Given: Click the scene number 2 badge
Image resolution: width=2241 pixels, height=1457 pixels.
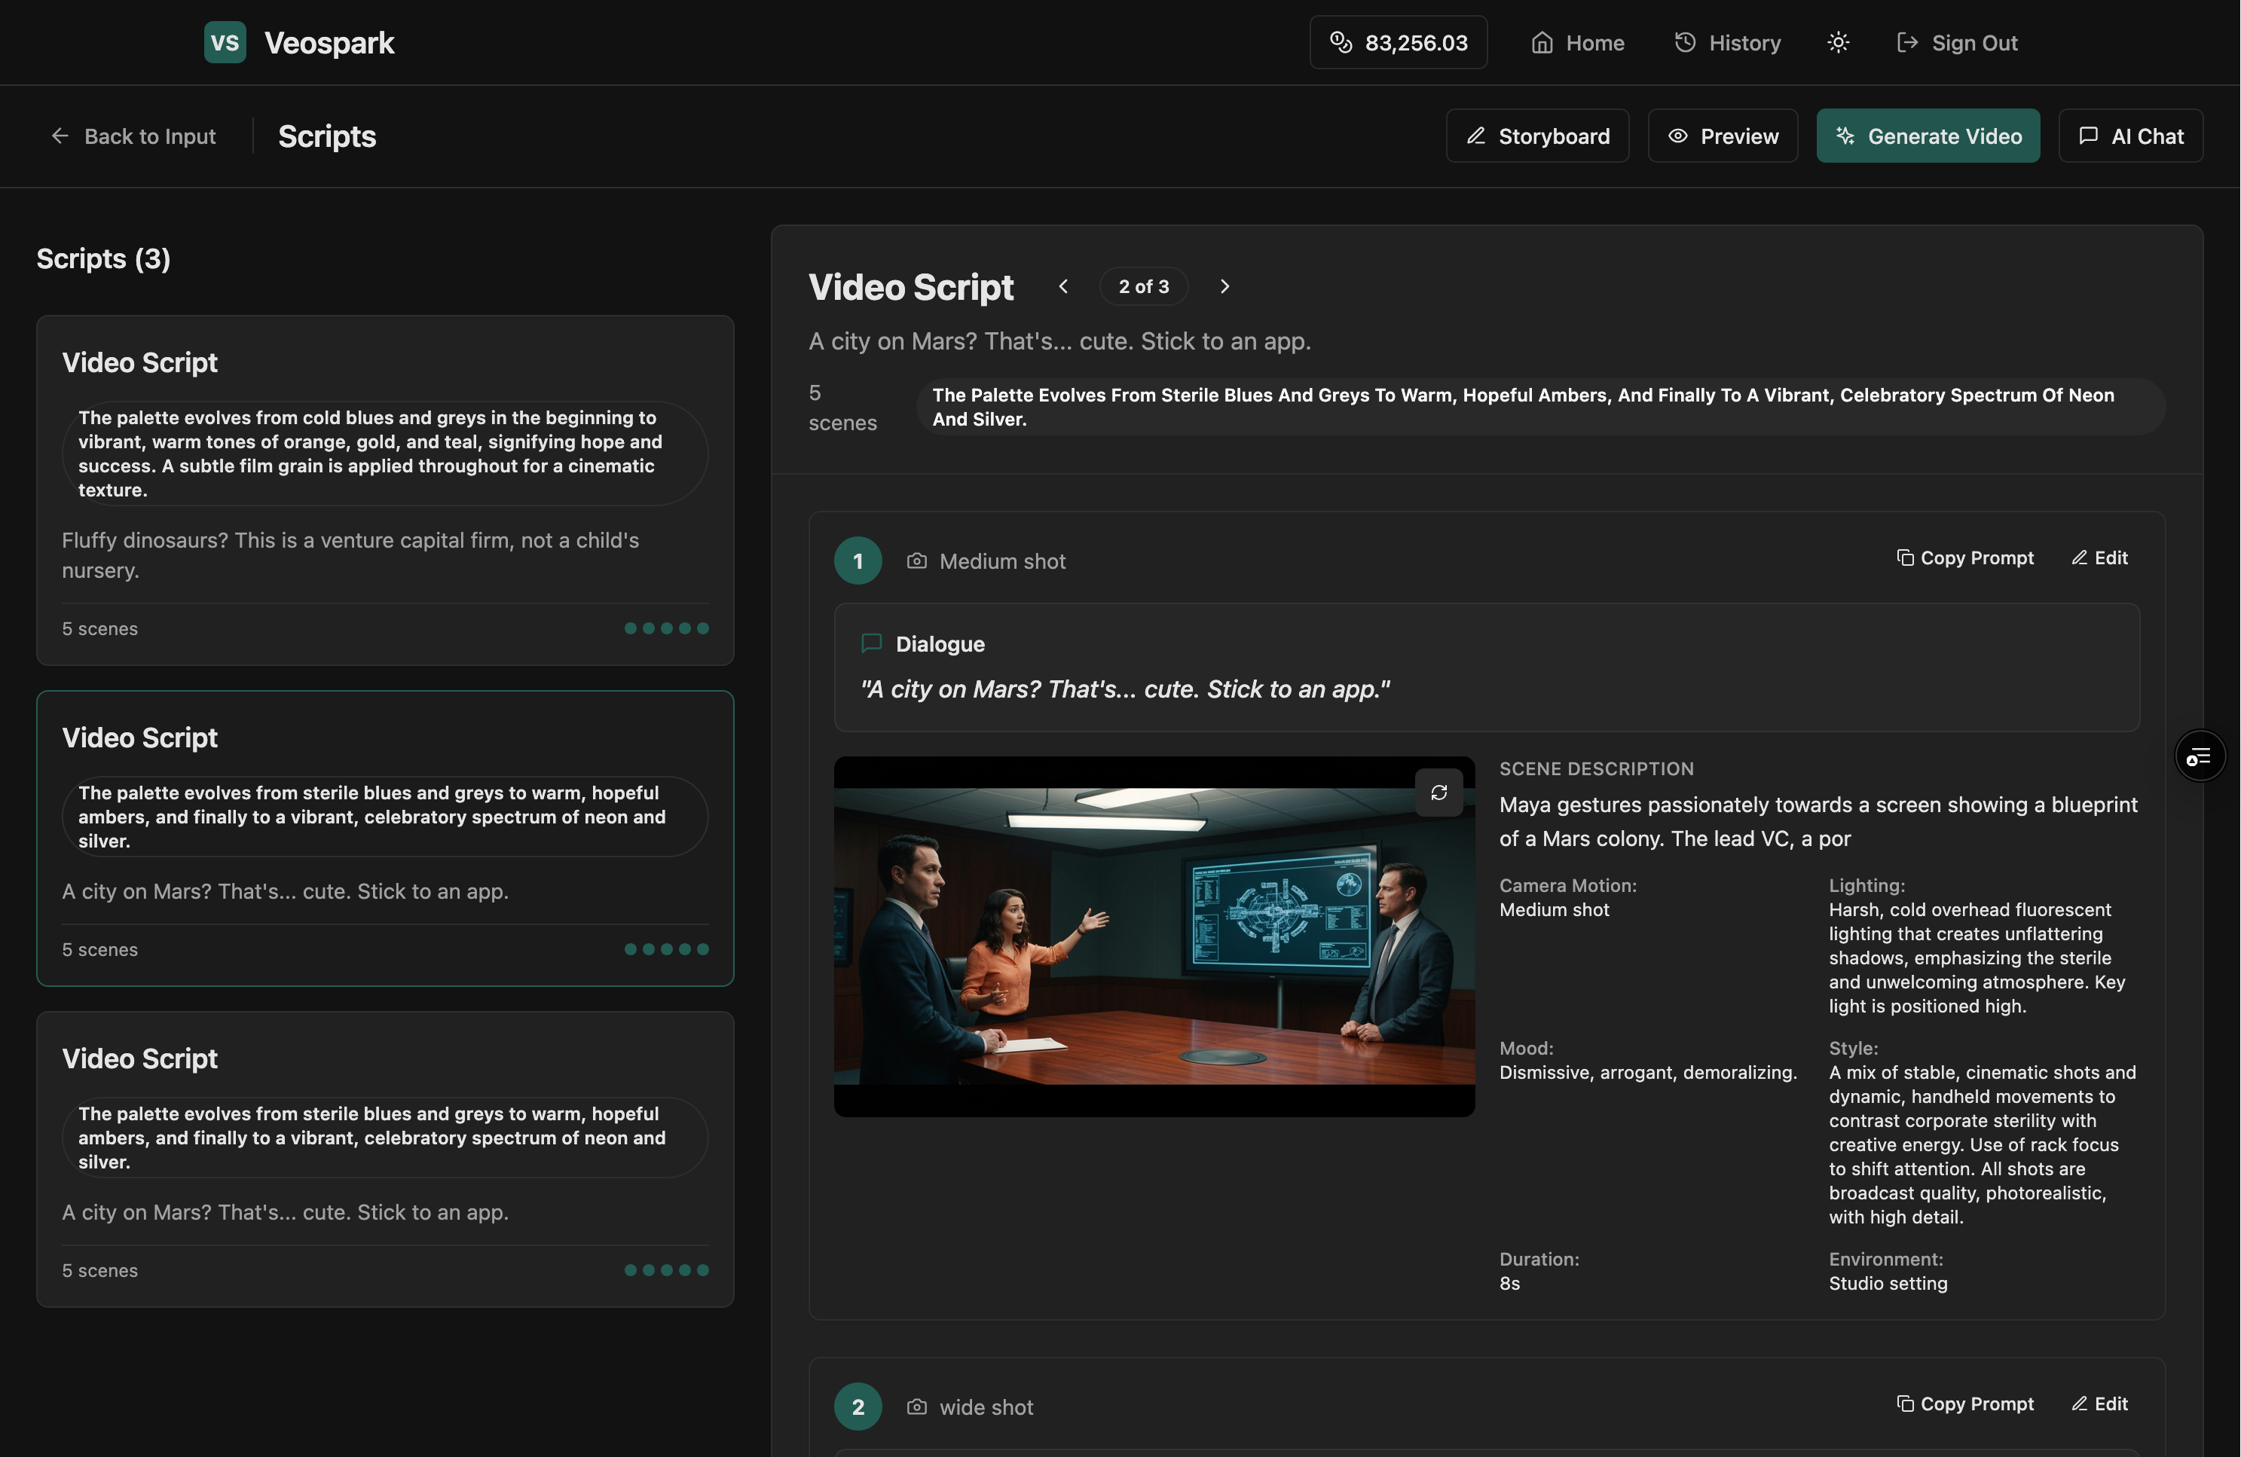Looking at the screenshot, I should (x=858, y=1407).
